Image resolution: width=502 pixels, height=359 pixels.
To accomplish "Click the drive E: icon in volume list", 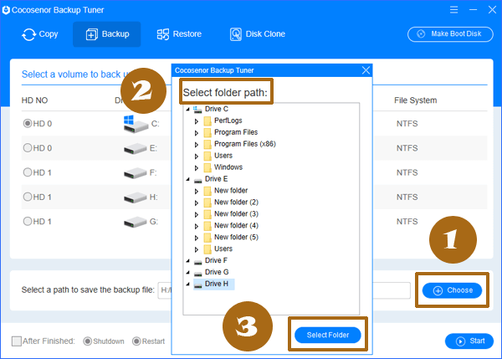I will click(x=135, y=149).
